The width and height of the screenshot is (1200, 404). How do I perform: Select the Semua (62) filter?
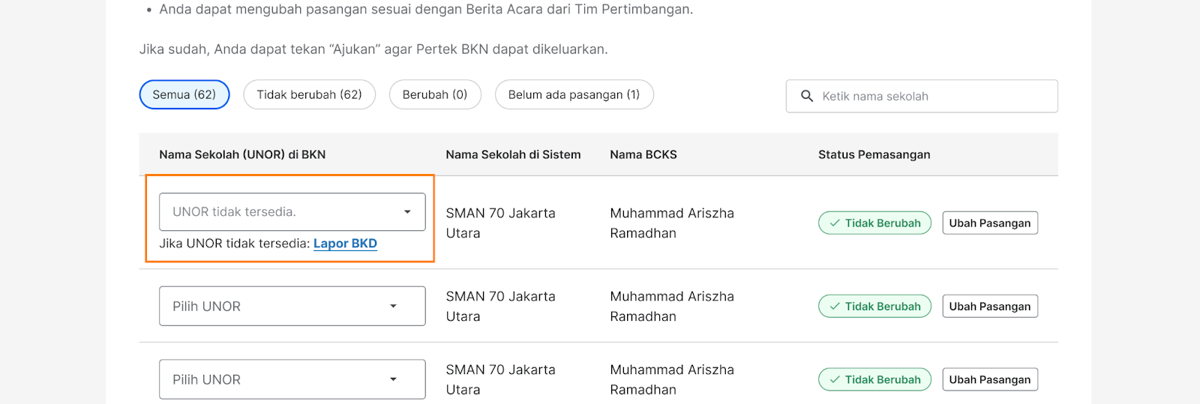pos(184,94)
